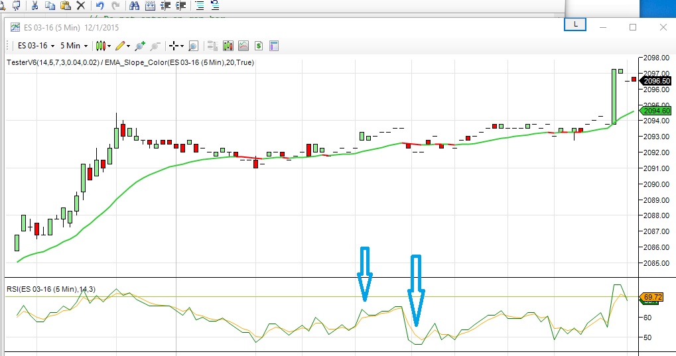Open the candlestick chart style dropdown
This screenshot has width=676, height=356.
pyautogui.click(x=103, y=46)
